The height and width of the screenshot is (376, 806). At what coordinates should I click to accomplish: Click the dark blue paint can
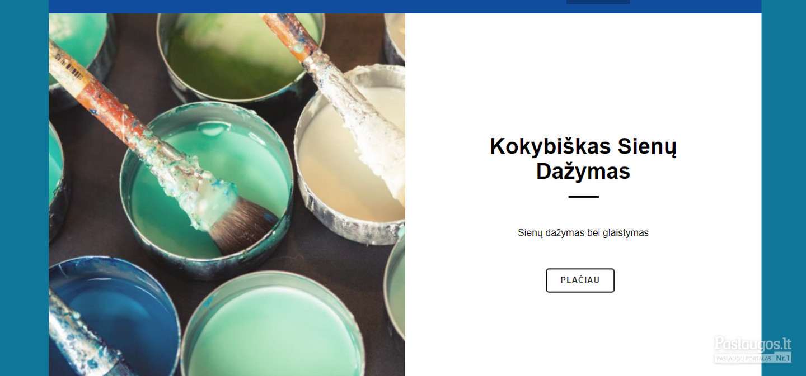112,316
